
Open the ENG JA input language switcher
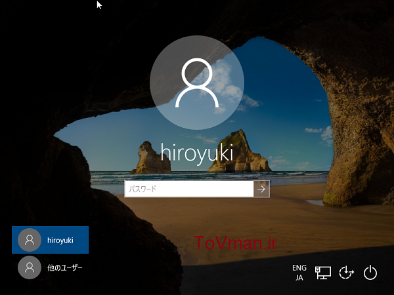299,273
